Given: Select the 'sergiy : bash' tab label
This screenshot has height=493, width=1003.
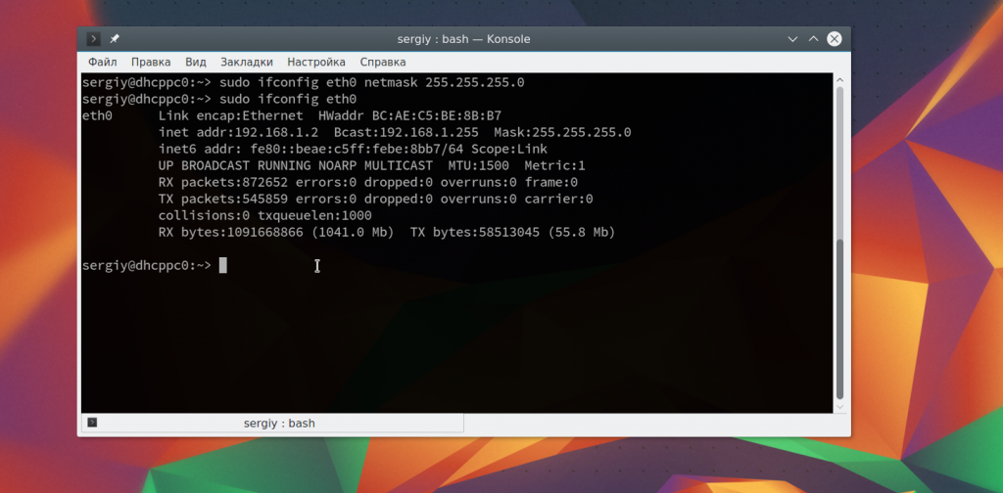Looking at the screenshot, I should click(279, 424).
